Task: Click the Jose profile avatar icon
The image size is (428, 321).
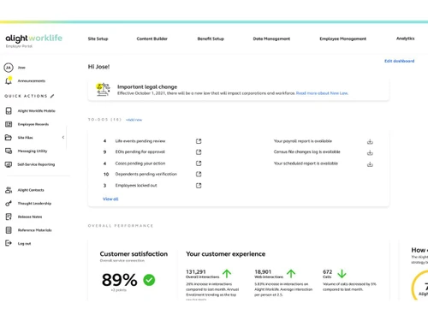Action: point(9,68)
